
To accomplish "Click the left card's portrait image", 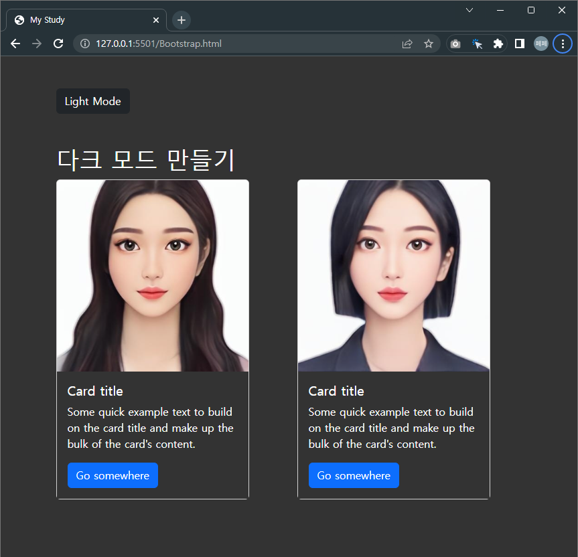I will [152, 274].
